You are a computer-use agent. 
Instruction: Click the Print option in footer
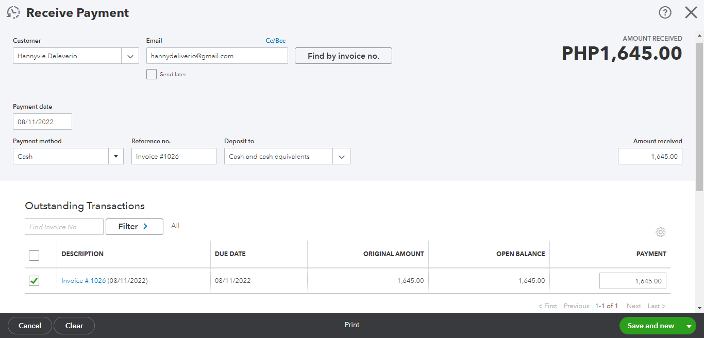[352, 325]
